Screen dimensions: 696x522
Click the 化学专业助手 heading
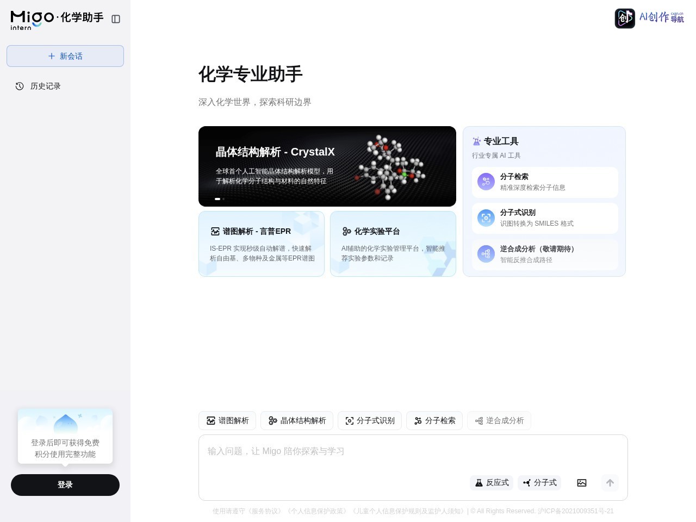tap(251, 74)
